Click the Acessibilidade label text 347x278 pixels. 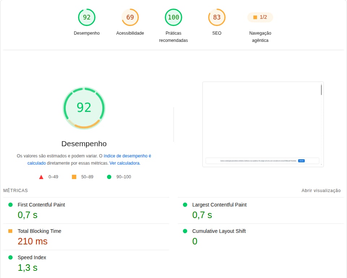point(130,33)
